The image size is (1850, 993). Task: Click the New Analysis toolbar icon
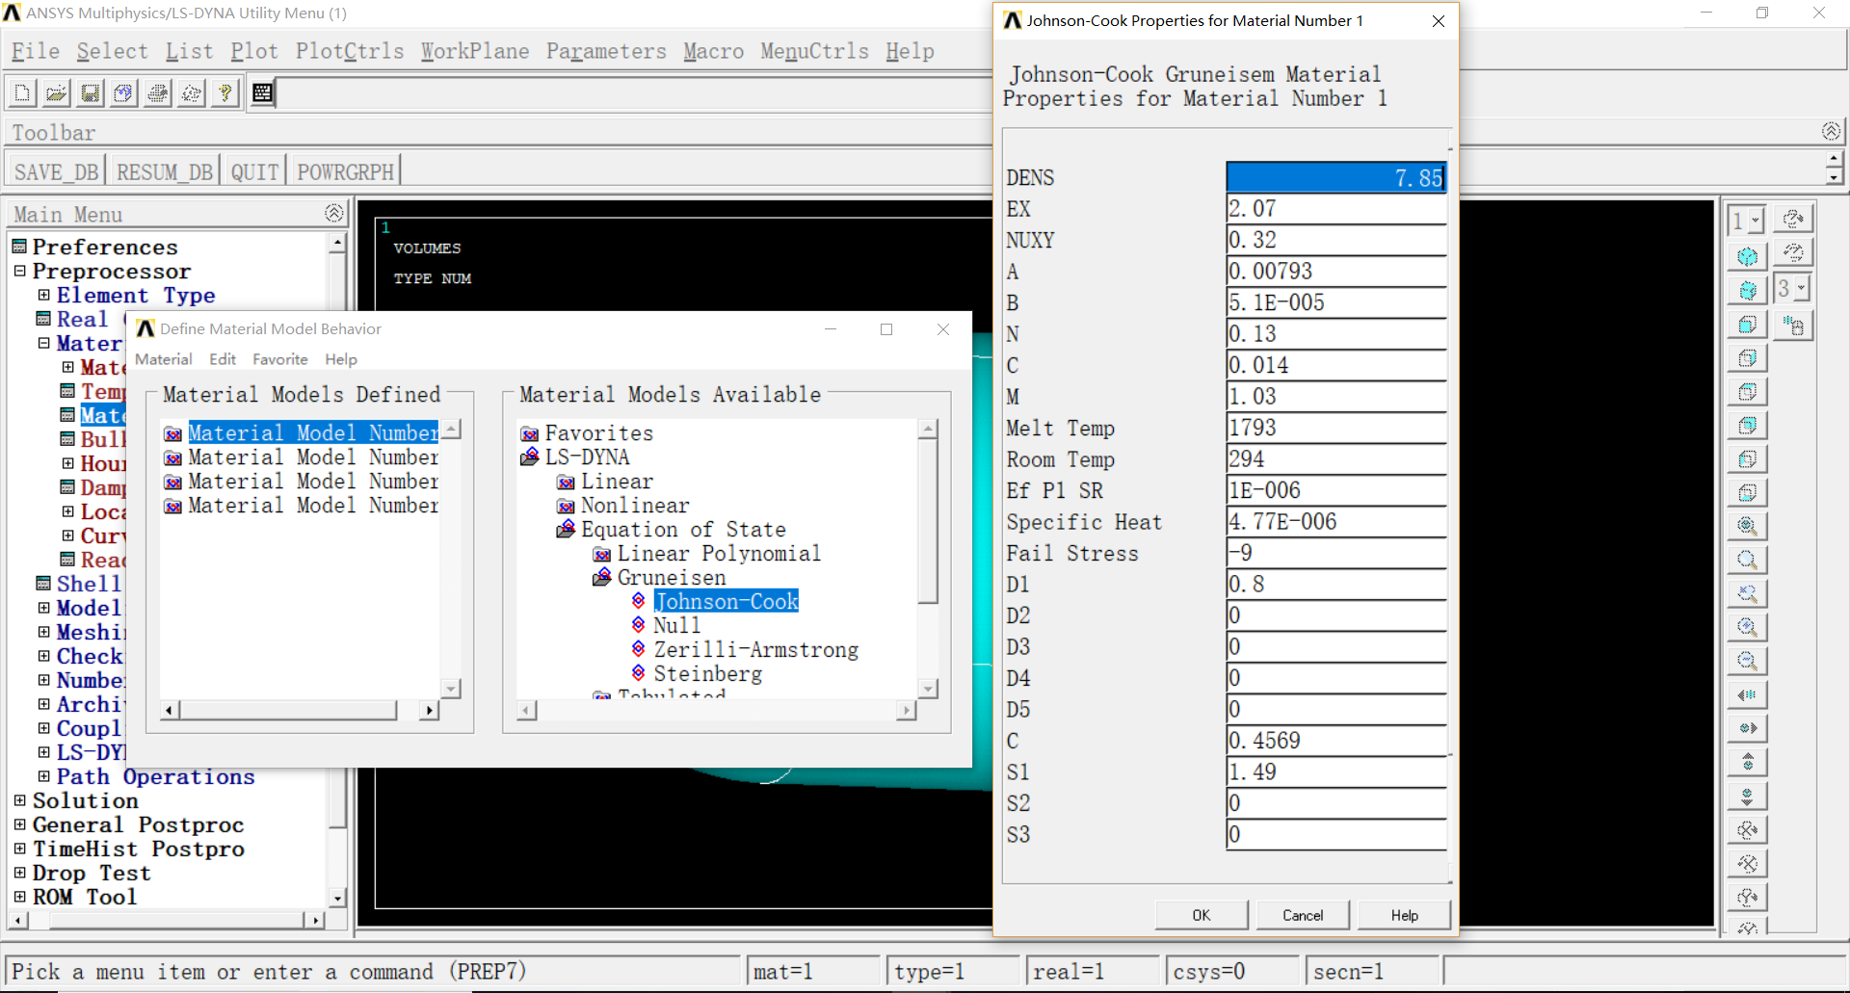pos(22,92)
